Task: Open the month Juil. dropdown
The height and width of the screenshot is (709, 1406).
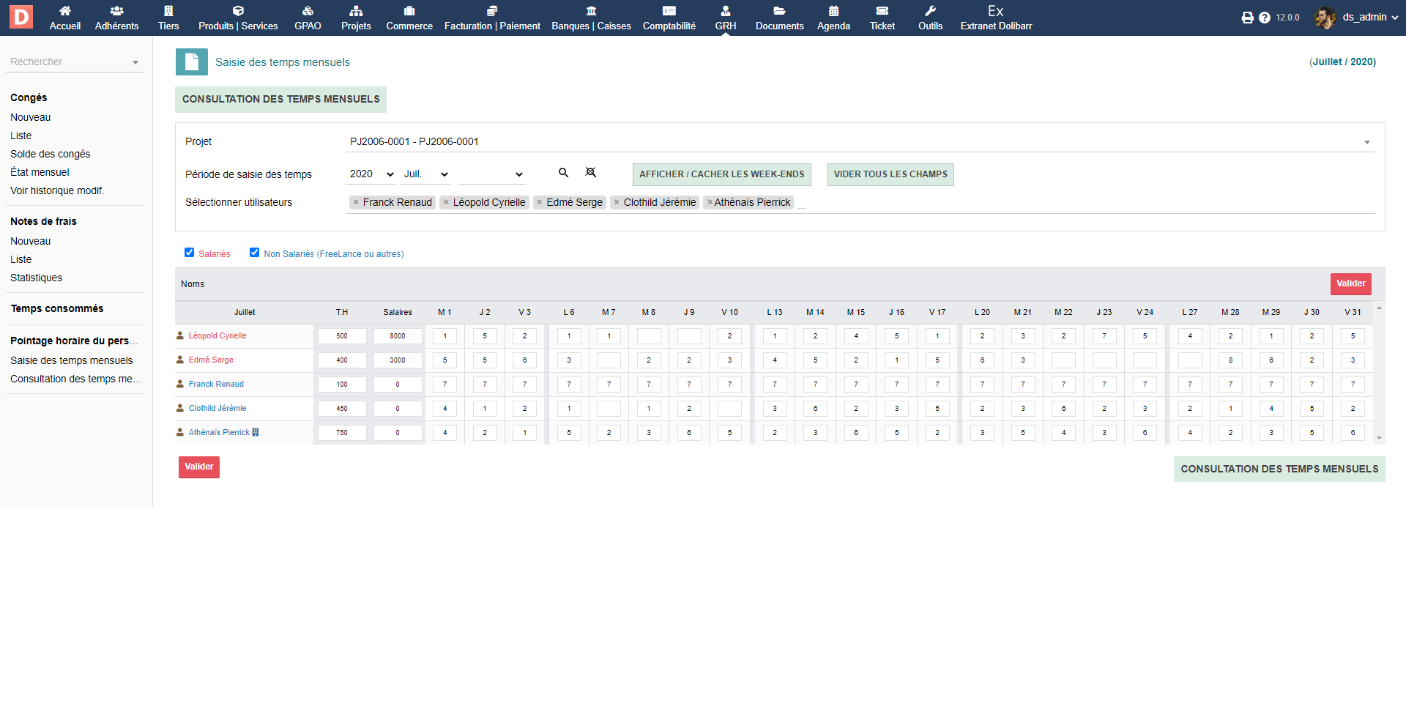Action: [426, 174]
